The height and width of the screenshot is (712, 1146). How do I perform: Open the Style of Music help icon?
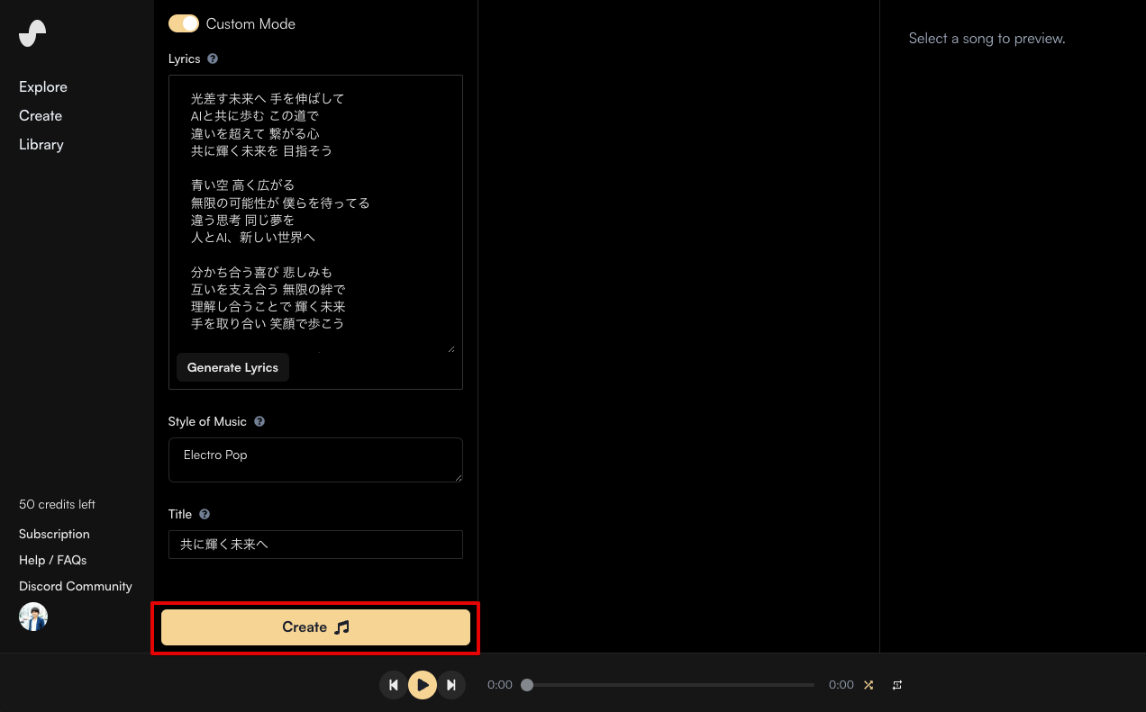click(x=259, y=420)
